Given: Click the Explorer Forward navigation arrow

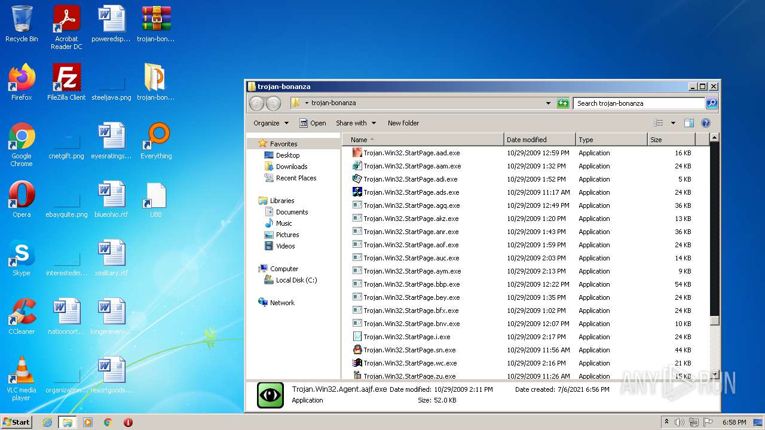Looking at the screenshot, I should [x=273, y=103].
